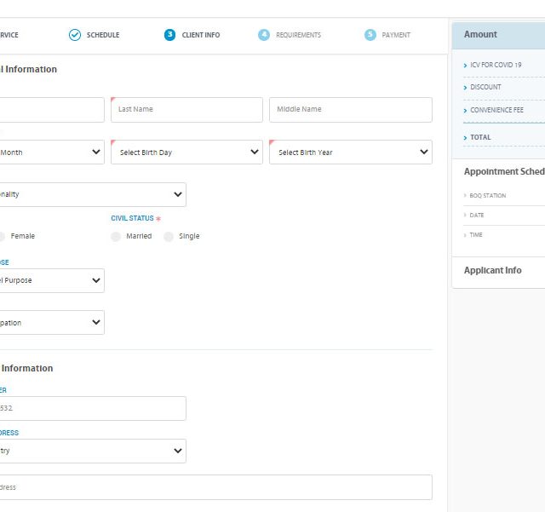The height and width of the screenshot is (512, 545).
Task: Open the Select Birth Day dropdown
Action: click(186, 152)
